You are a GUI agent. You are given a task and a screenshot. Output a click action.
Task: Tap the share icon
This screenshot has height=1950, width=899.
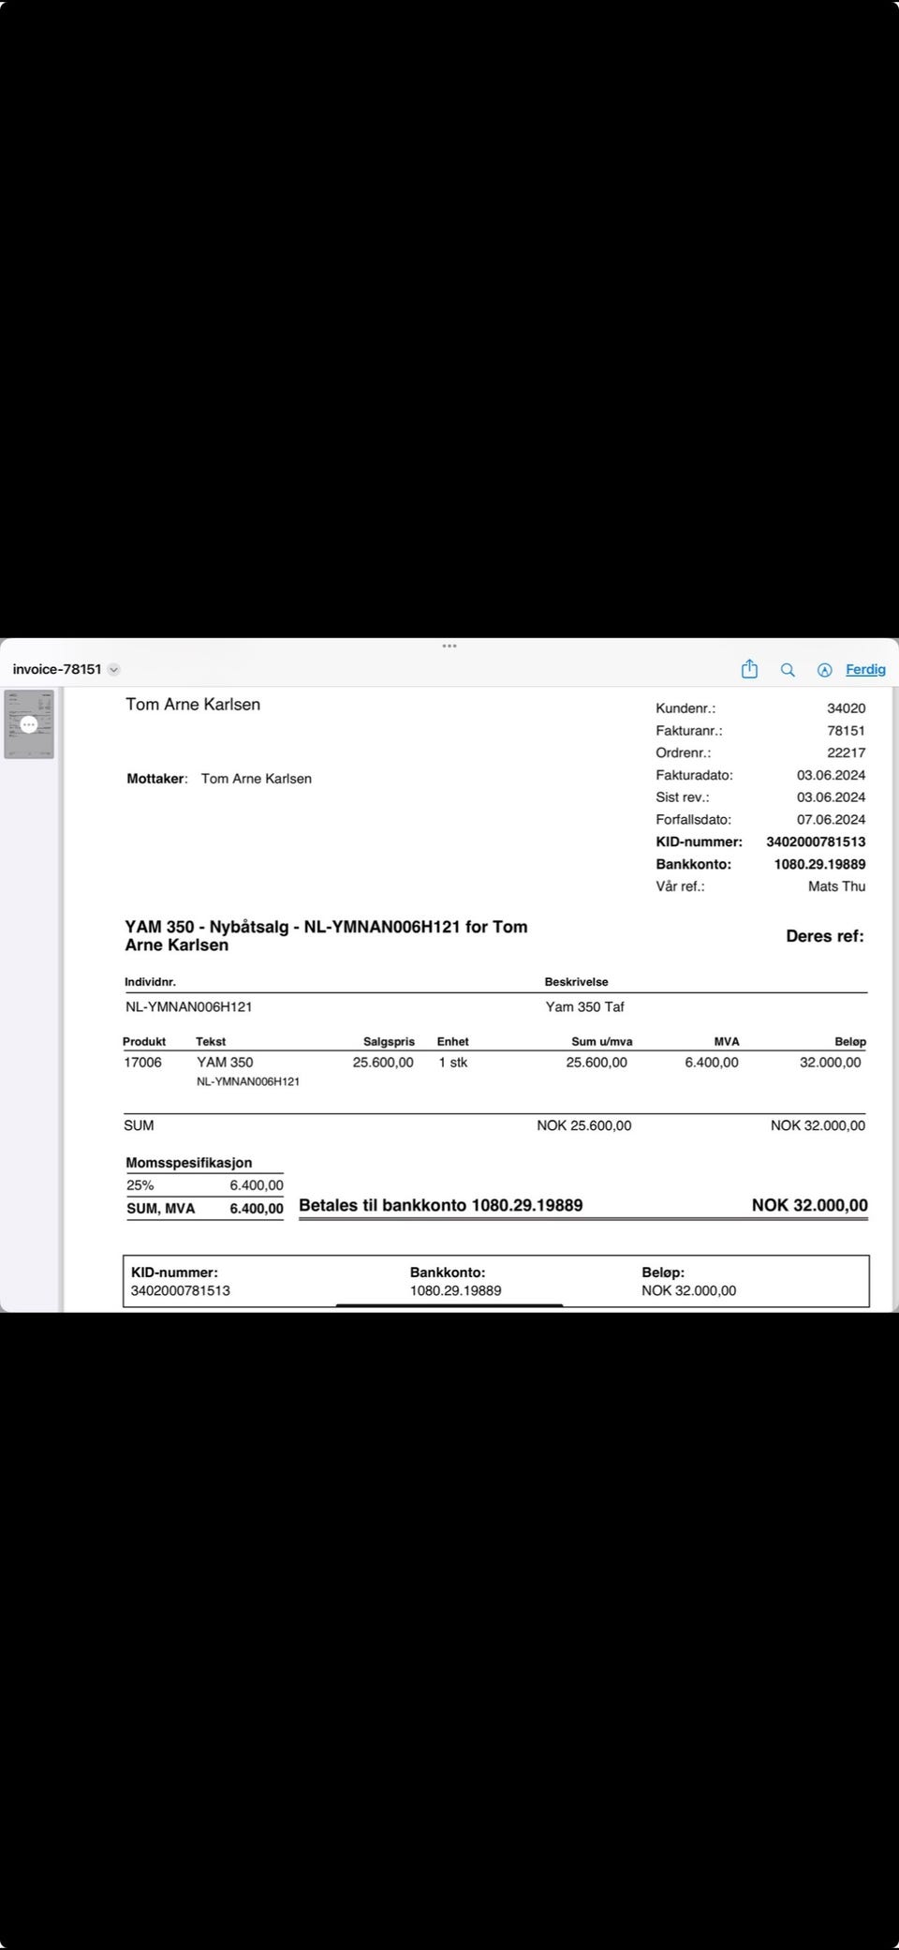tap(749, 669)
